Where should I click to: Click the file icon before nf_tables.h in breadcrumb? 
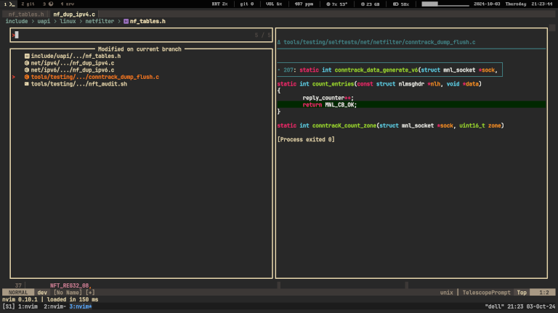click(x=126, y=22)
